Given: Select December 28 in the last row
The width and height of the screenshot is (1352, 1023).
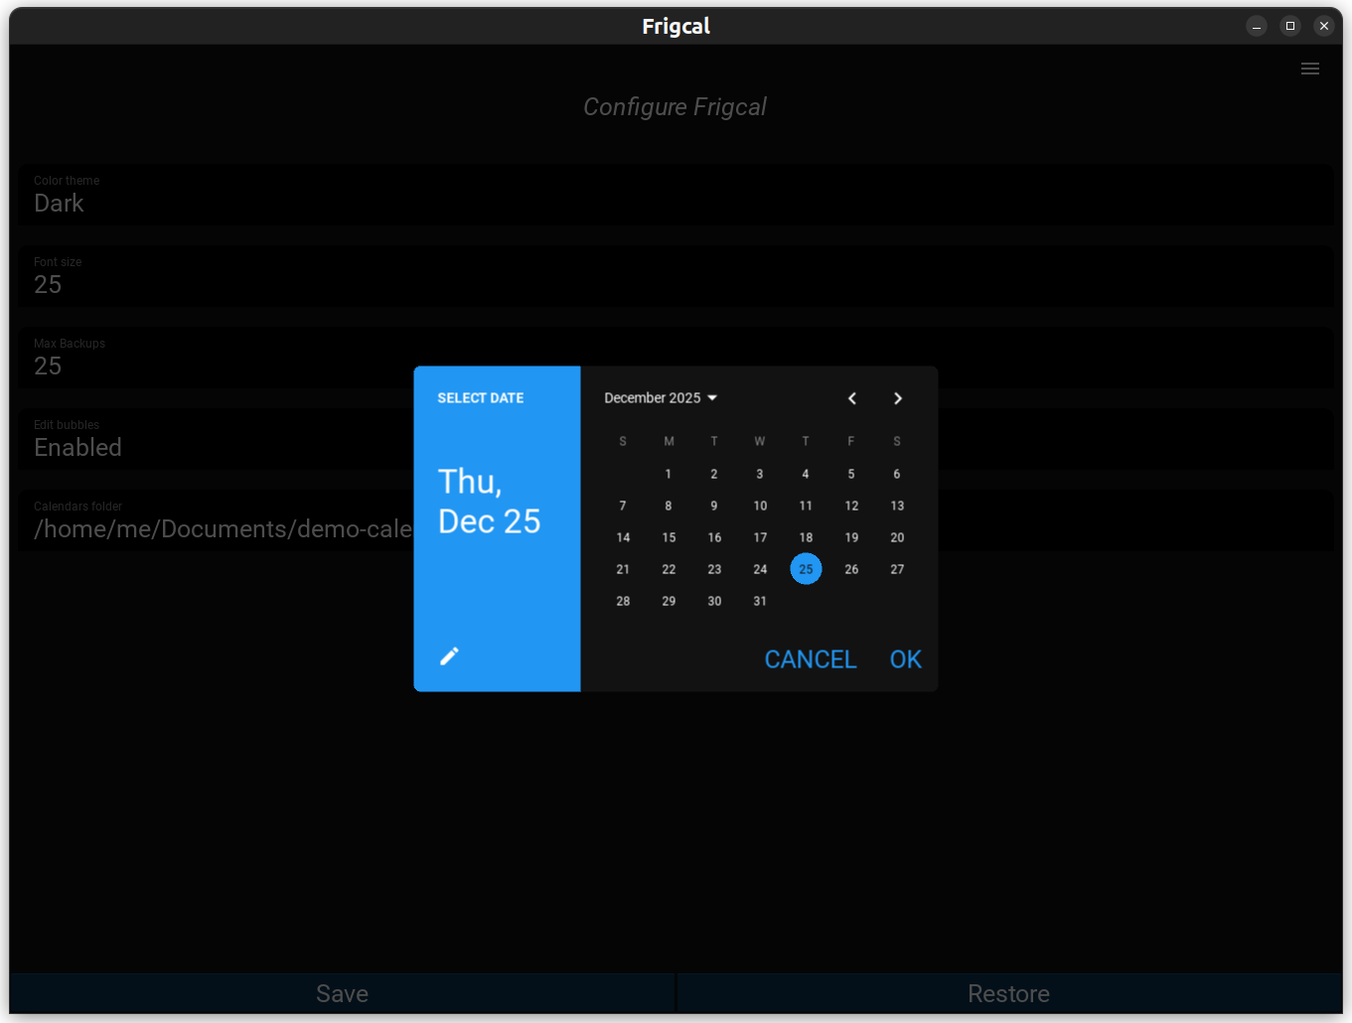Looking at the screenshot, I should (623, 601).
